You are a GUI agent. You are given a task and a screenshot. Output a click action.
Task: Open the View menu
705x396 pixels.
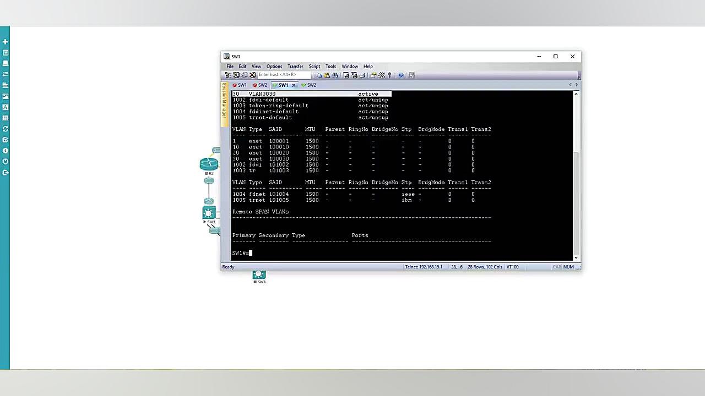(256, 67)
